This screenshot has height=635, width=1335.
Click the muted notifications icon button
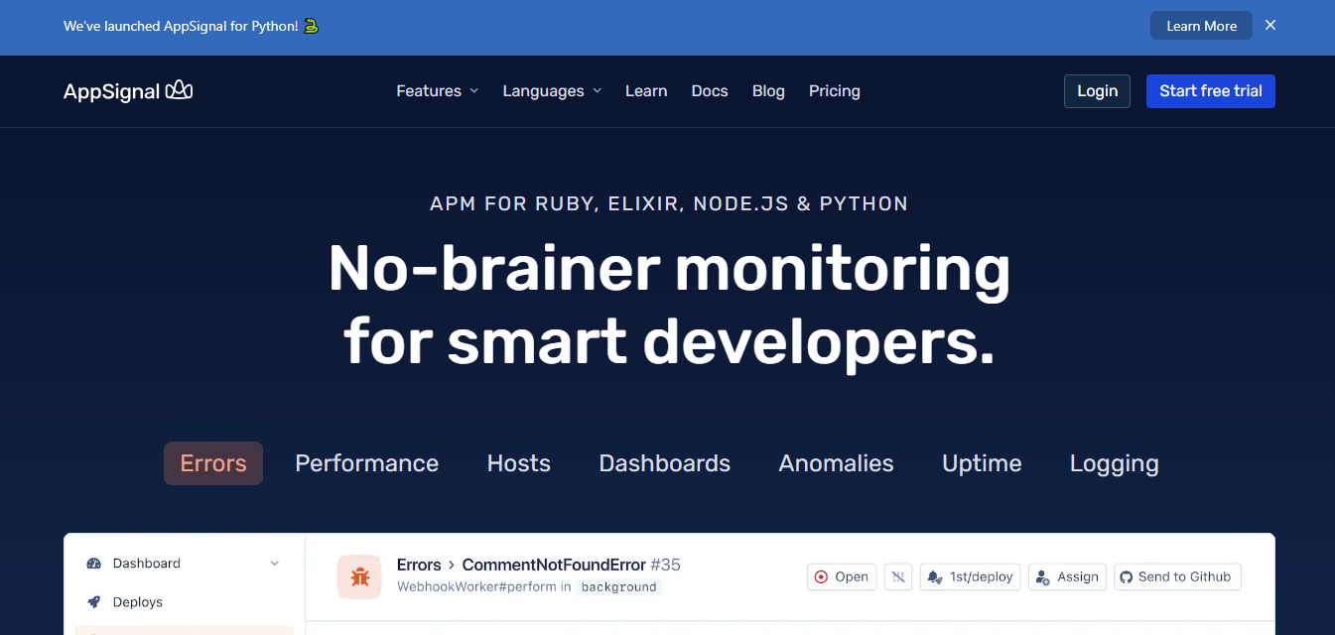[898, 576]
